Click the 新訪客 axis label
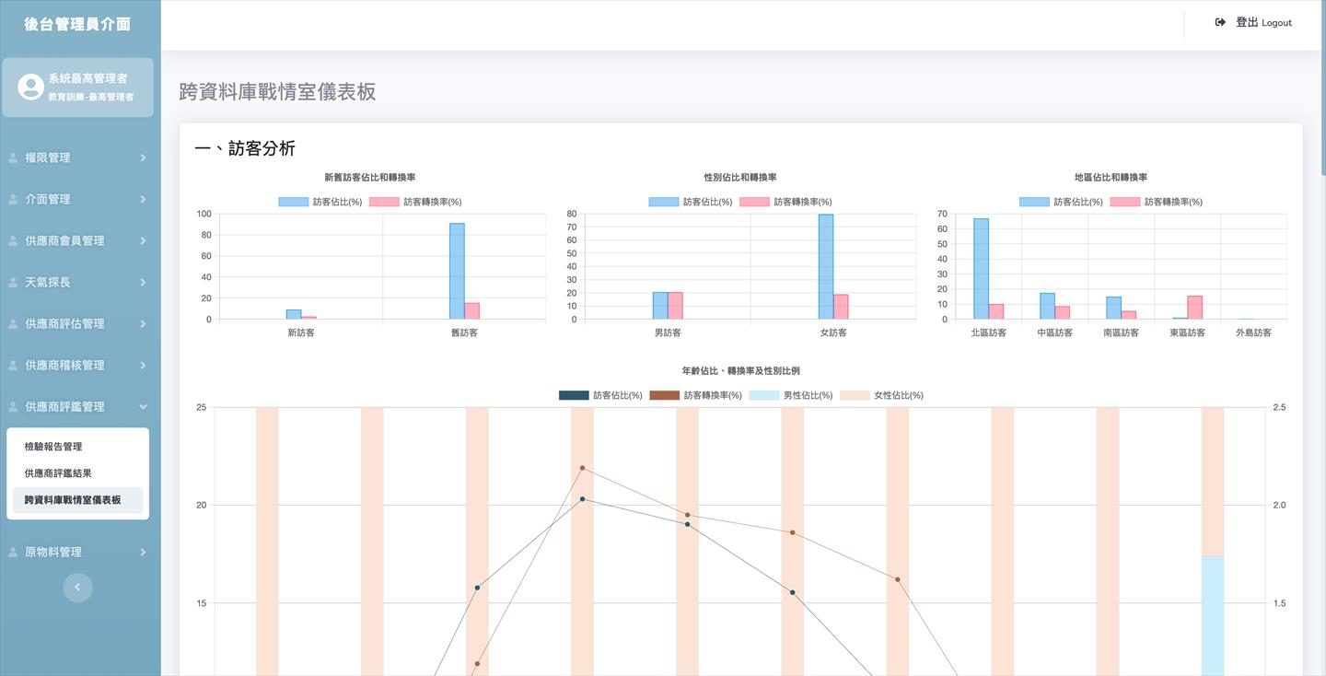This screenshot has height=676, width=1326. click(301, 332)
